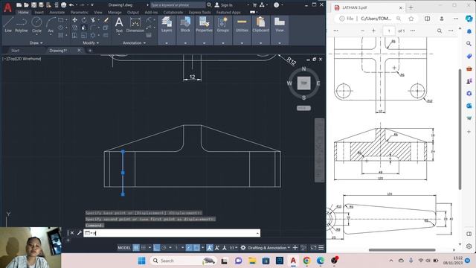This screenshot has width=476, height=268.
Task: Open the Arc tool dropdown arrow
Action: click(x=51, y=34)
